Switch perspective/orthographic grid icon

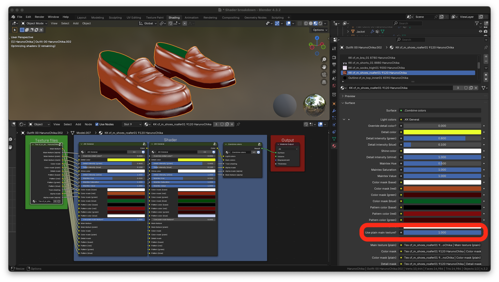click(x=324, y=82)
